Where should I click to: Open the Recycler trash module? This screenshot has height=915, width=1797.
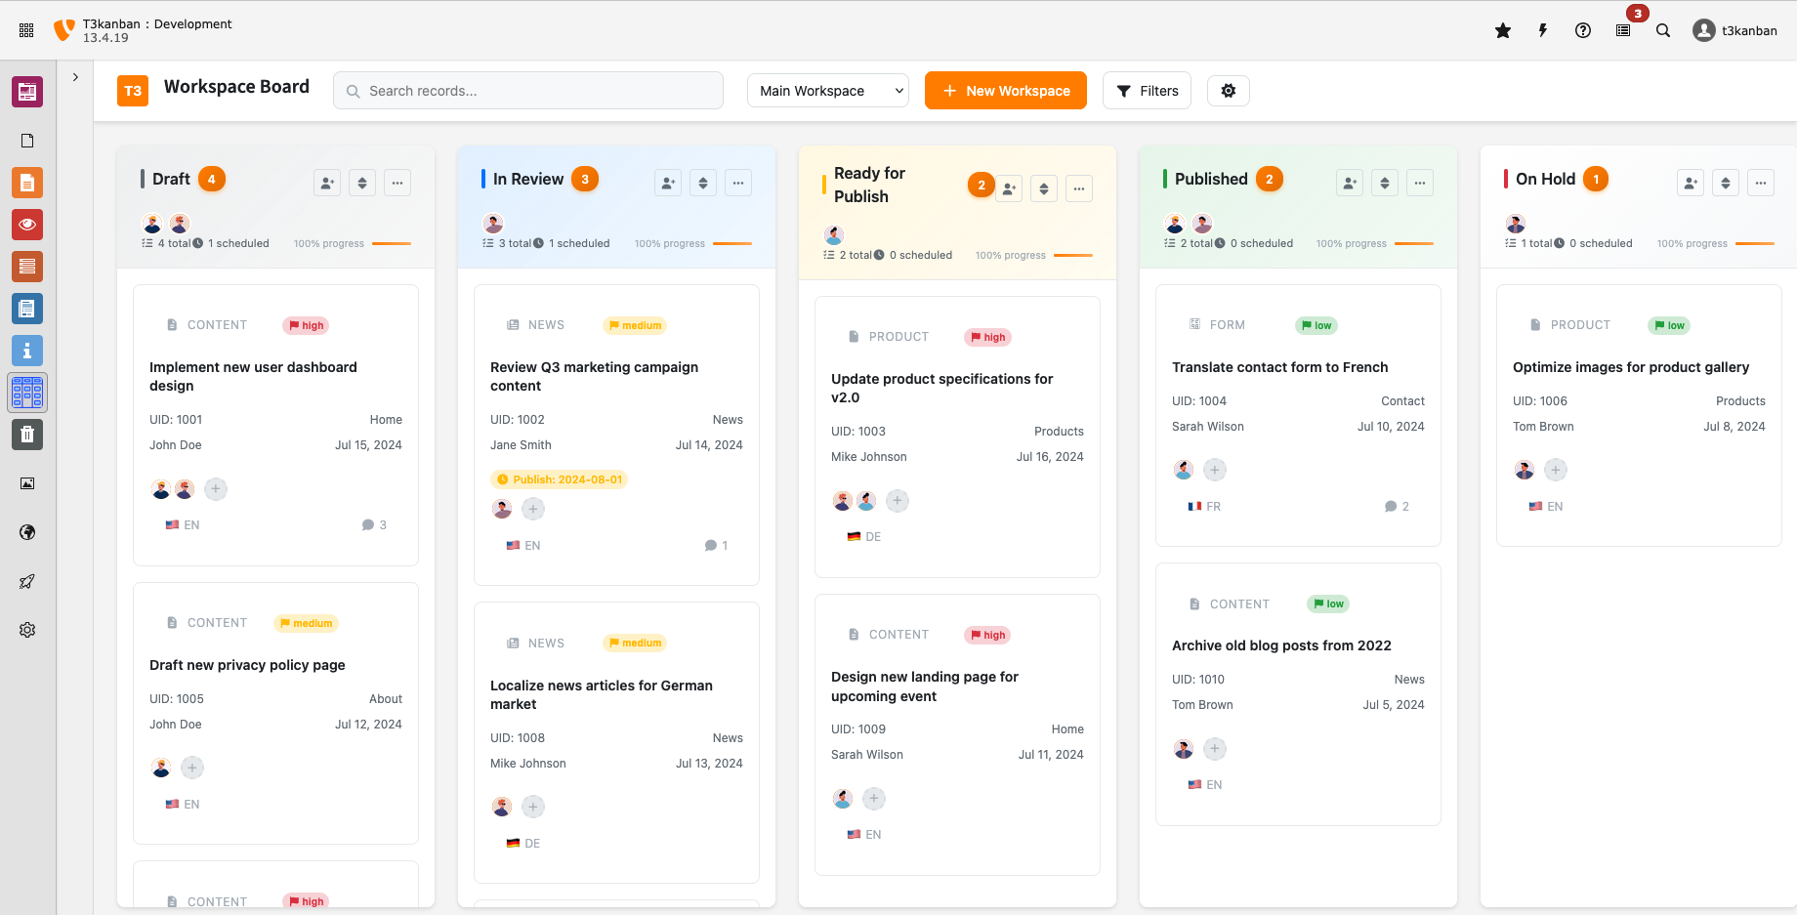tap(26, 435)
